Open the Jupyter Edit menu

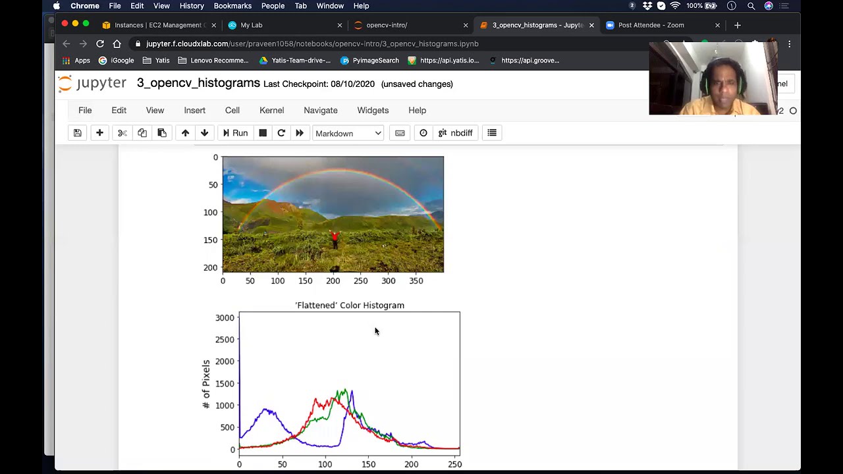click(119, 111)
